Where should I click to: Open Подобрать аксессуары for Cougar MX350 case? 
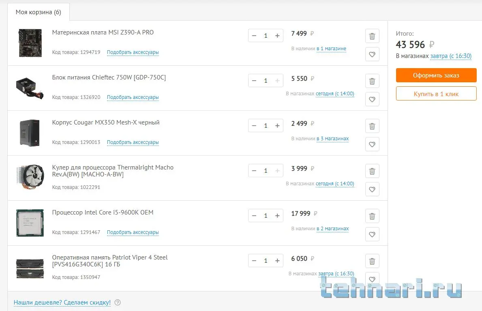[x=133, y=142]
